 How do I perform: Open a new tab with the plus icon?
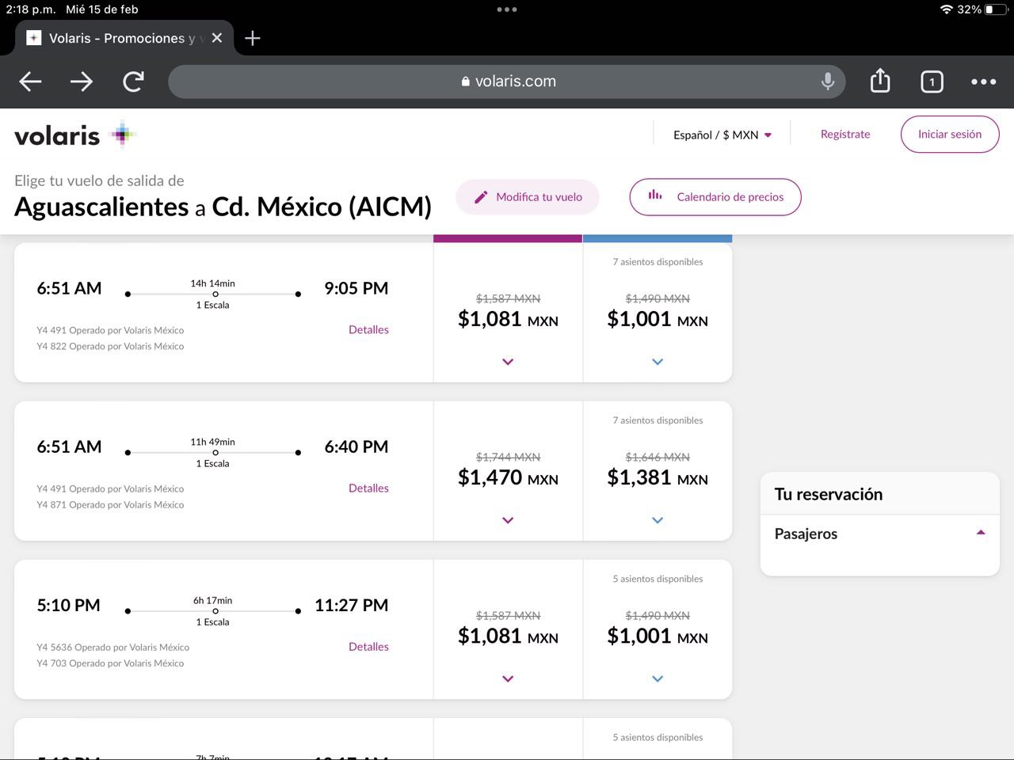point(253,38)
